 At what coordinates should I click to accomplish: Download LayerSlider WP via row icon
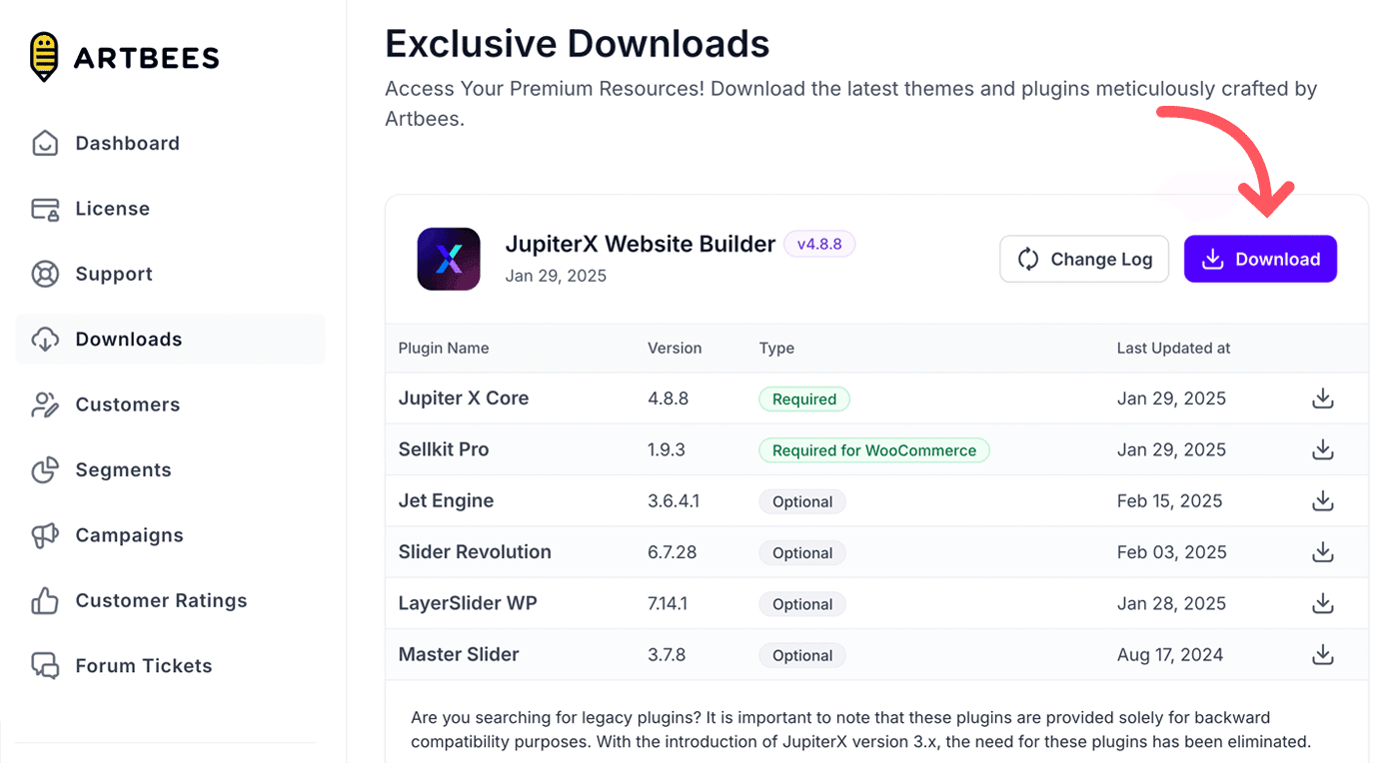pos(1323,603)
